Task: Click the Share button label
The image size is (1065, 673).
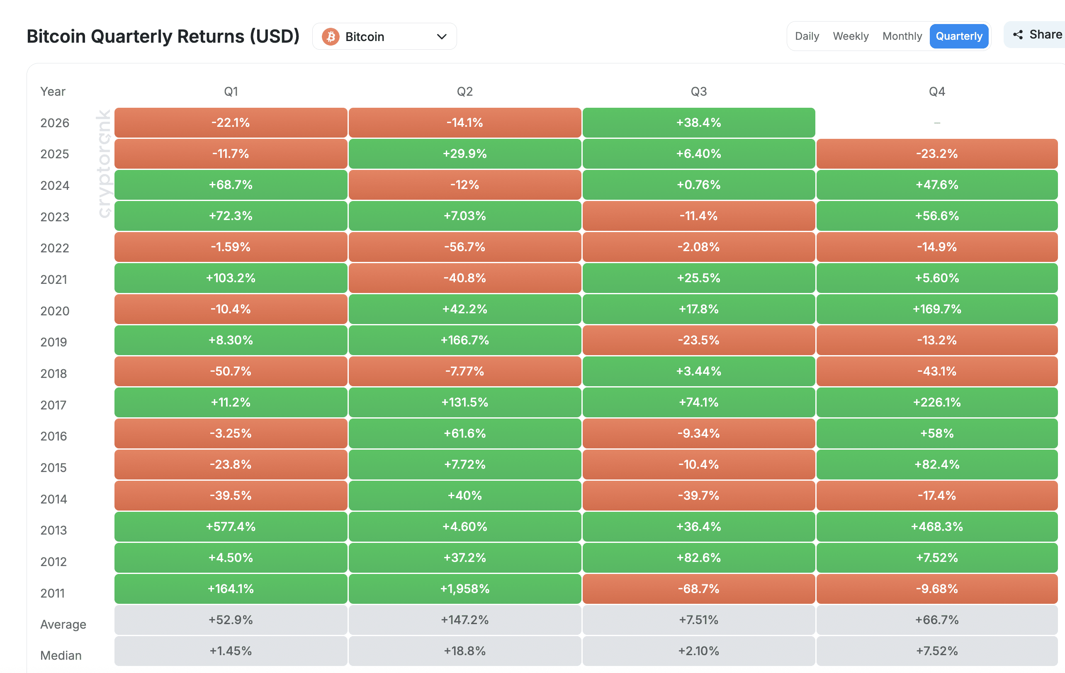Action: 1046,35
